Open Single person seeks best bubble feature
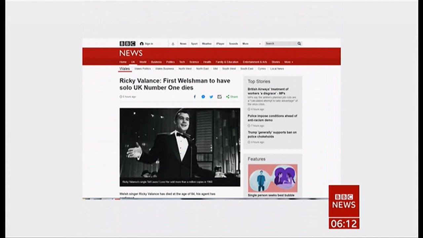Viewport: 423px width, 238px height. tap(271, 195)
